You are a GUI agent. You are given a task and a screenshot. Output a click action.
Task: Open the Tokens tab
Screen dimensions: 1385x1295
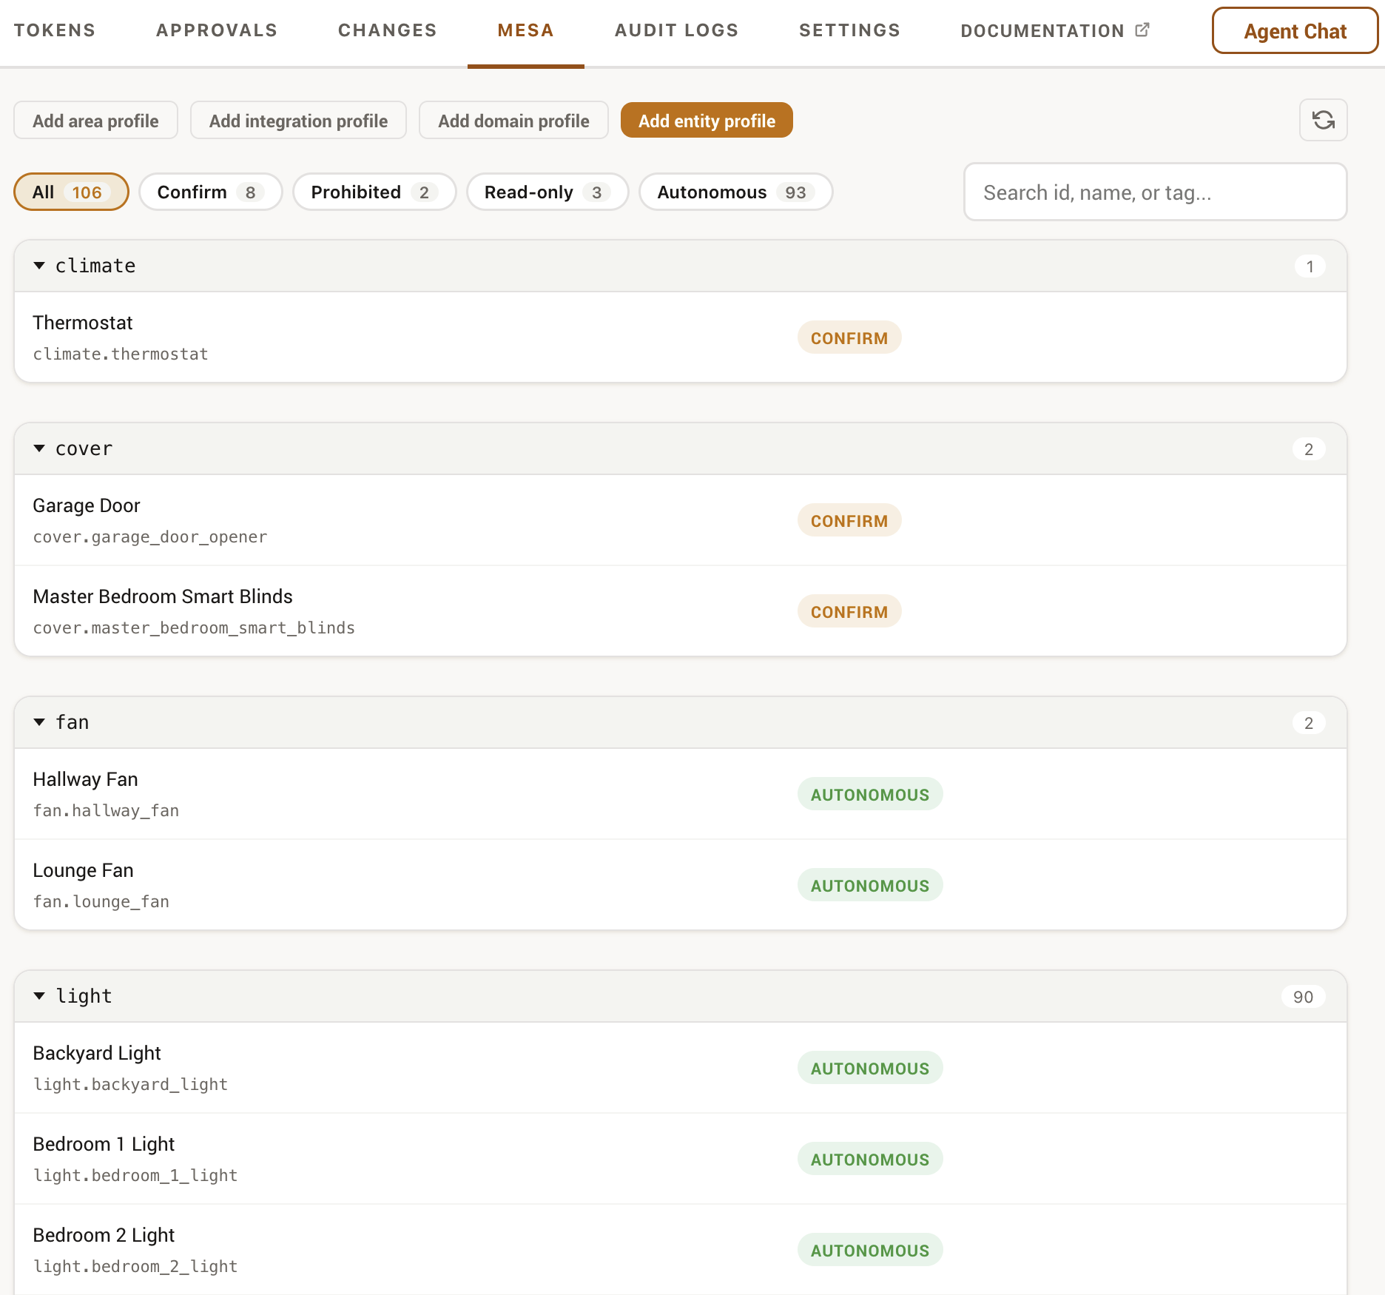coord(55,30)
